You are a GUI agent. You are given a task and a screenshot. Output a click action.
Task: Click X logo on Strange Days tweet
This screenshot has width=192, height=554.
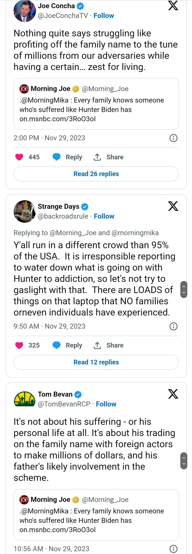coord(173,206)
